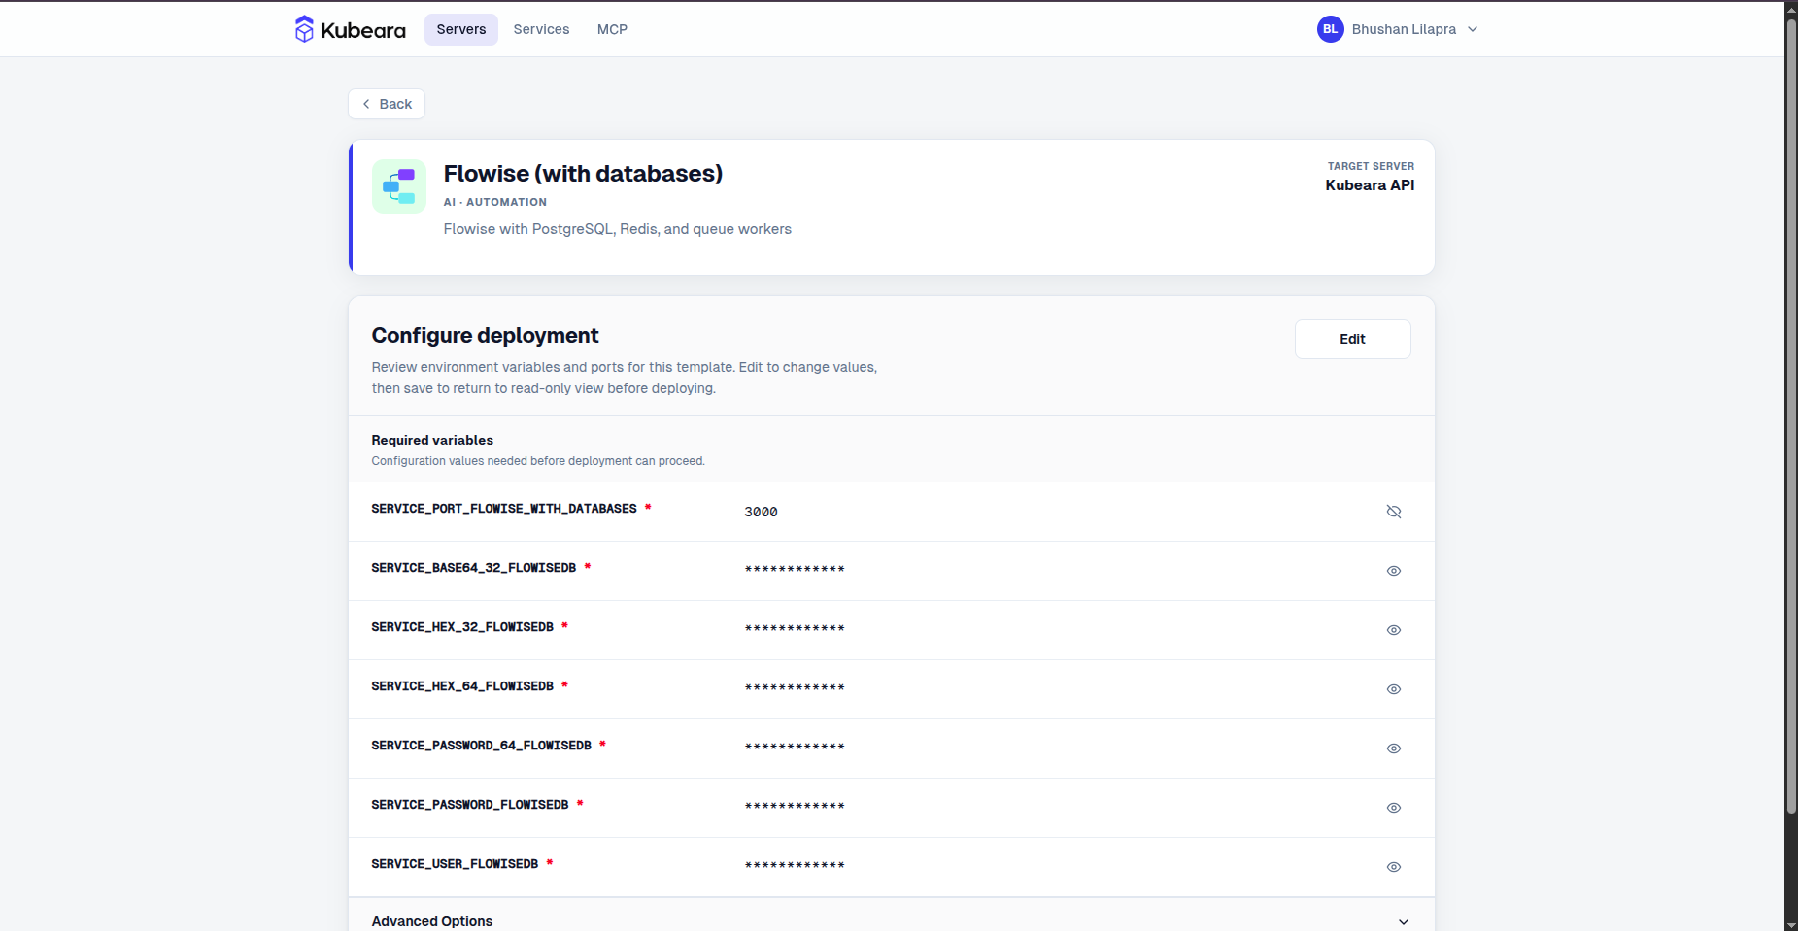Reveal SERVICE_PASSWORD_FLOWISEDB value
Image resolution: width=1798 pixels, height=931 pixels.
pyautogui.click(x=1394, y=808)
